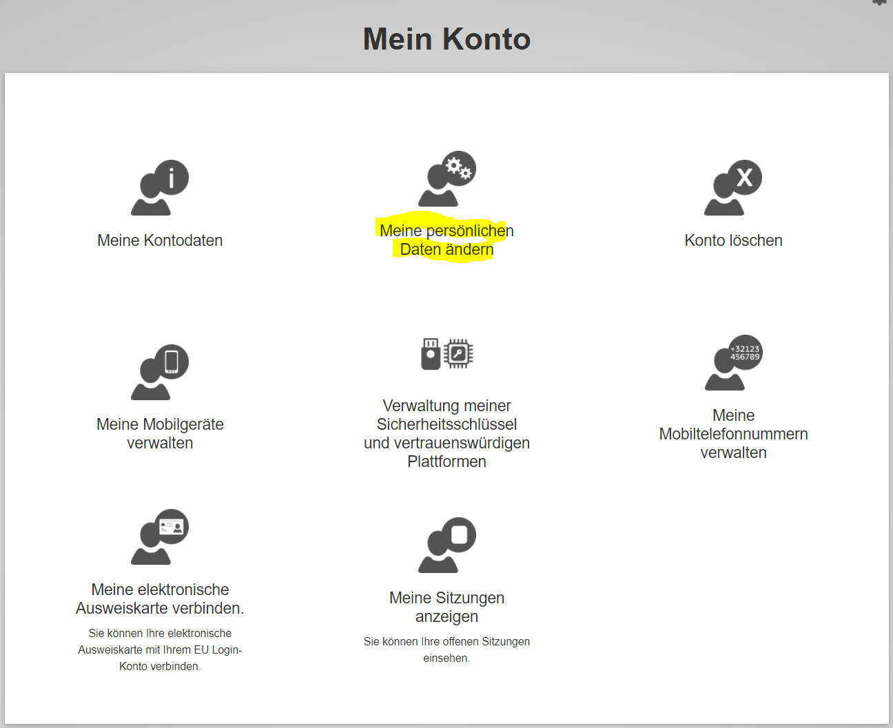Click the phone number bubble person icon
This screenshot has height=728, width=893.
(x=733, y=363)
